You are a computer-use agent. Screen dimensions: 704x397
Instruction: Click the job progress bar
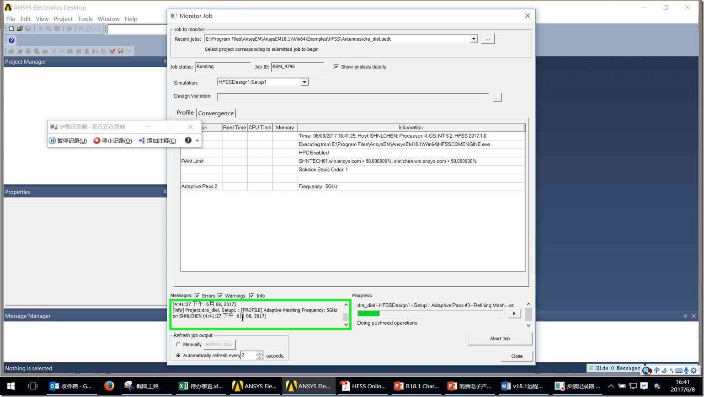tap(430, 313)
